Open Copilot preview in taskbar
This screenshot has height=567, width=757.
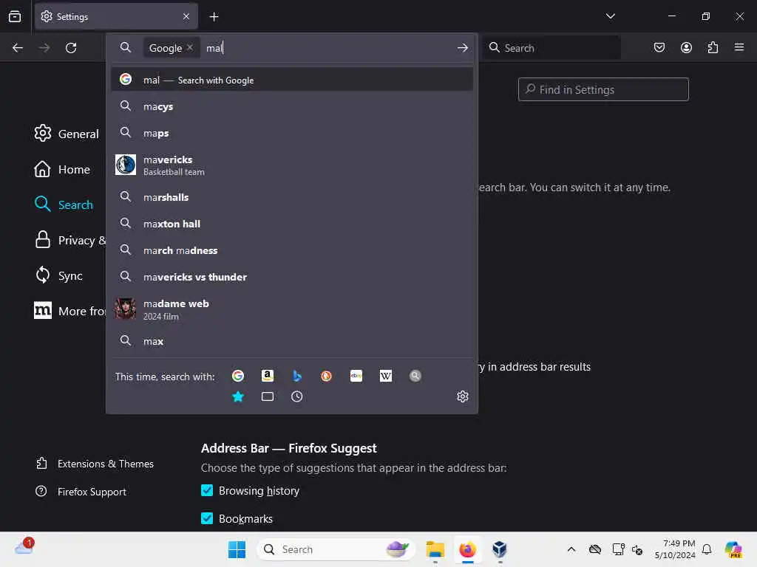[x=733, y=549]
